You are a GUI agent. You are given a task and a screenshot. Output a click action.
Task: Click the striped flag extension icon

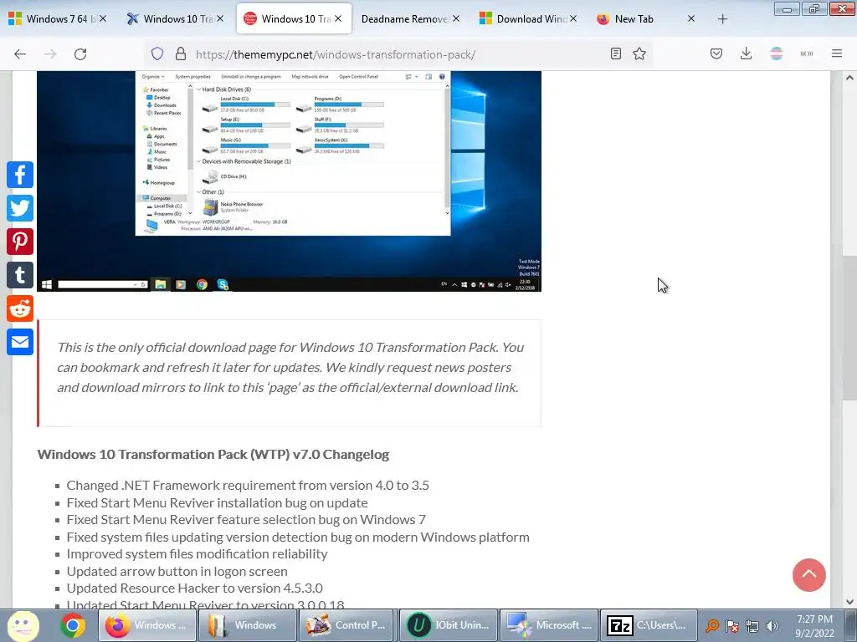(x=776, y=53)
